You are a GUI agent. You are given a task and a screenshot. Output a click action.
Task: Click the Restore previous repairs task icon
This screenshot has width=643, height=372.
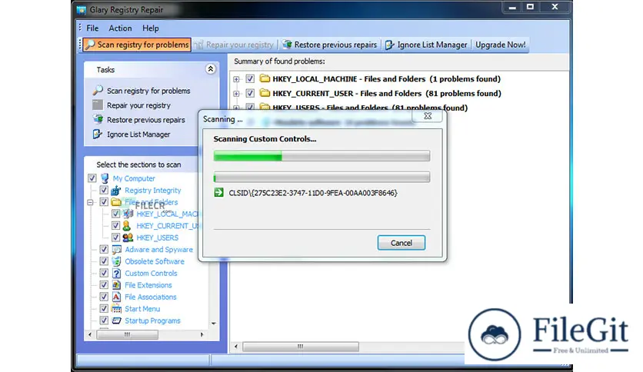coord(98,119)
